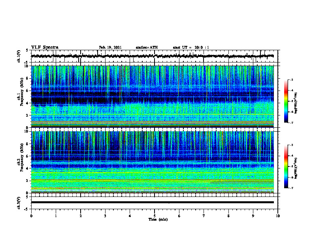313x242 pixels.
Task: Click time axis tick label "0"
Action: [31, 216]
